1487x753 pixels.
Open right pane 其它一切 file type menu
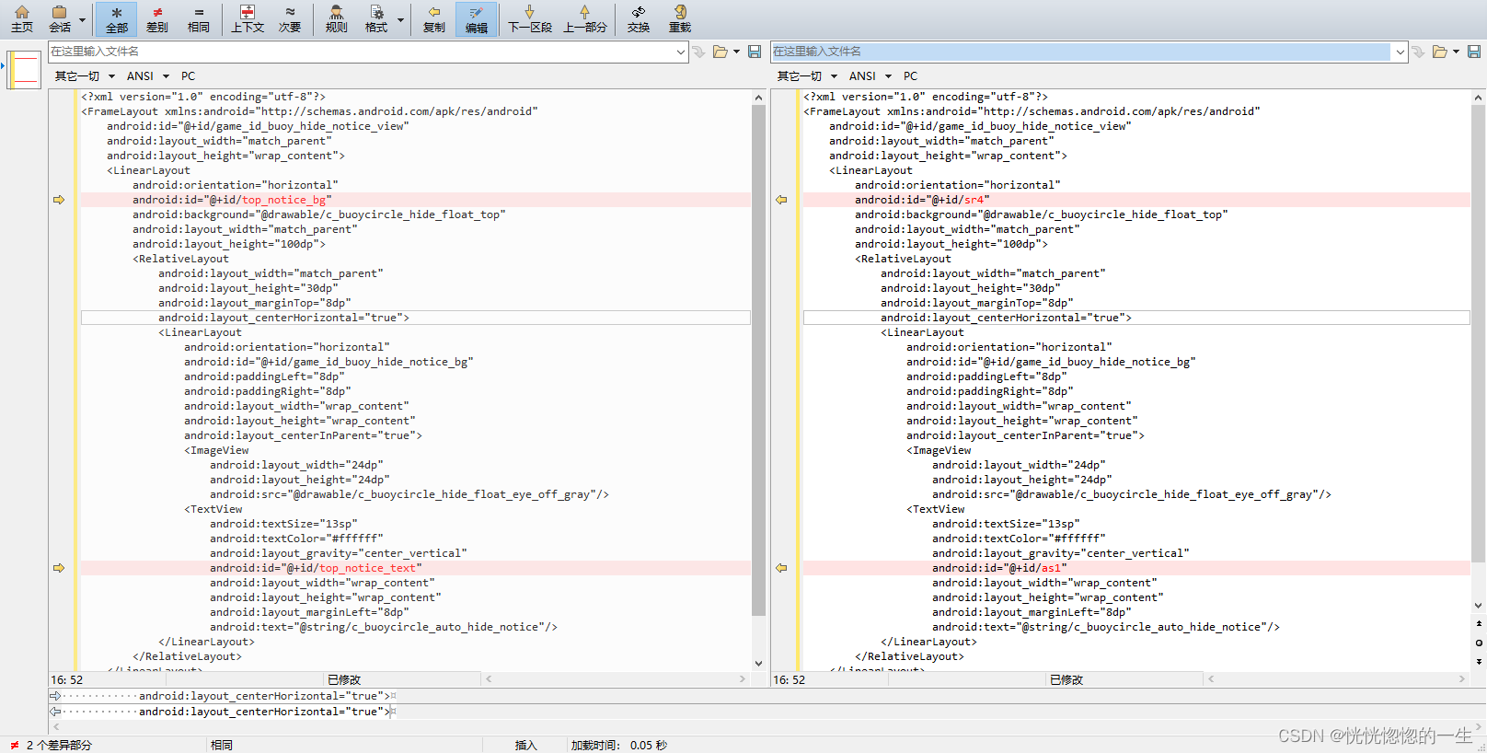(807, 76)
